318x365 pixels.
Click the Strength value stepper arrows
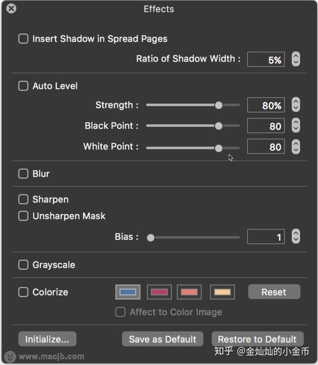click(x=296, y=105)
